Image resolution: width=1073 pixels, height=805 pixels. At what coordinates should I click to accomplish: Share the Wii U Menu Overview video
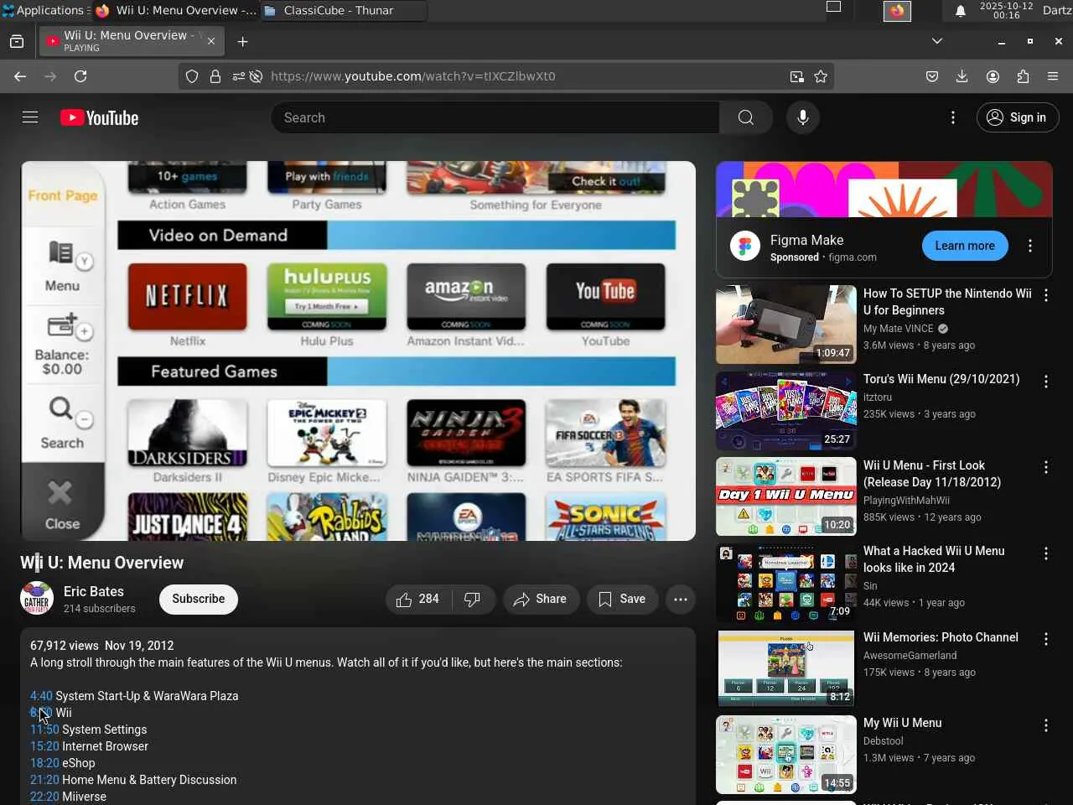(541, 600)
